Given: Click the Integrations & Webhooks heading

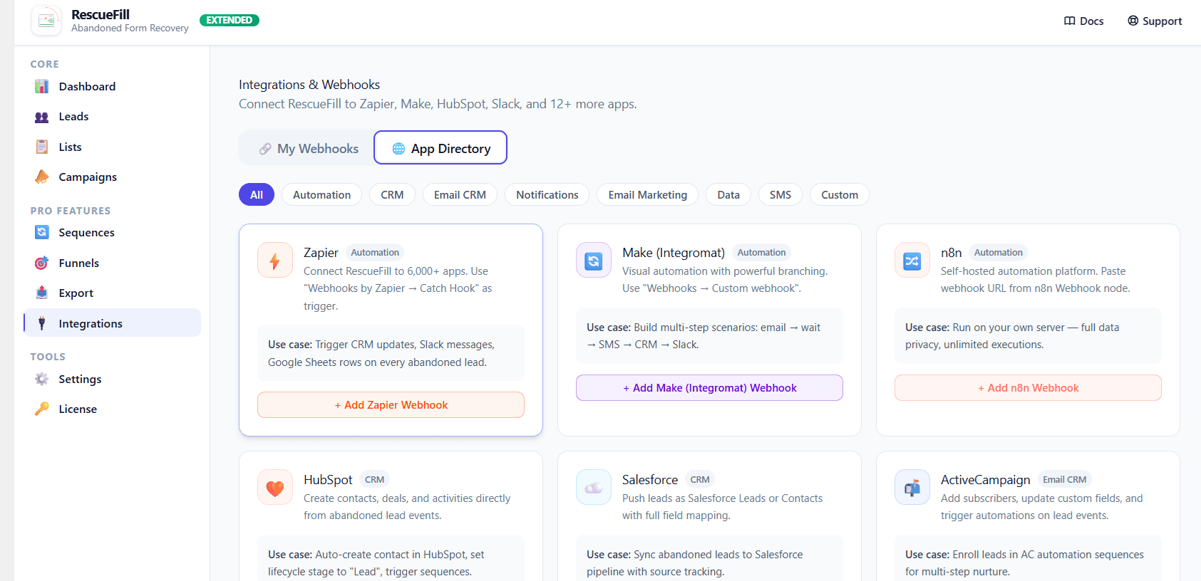Looking at the screenshot, I should [309, 85].
